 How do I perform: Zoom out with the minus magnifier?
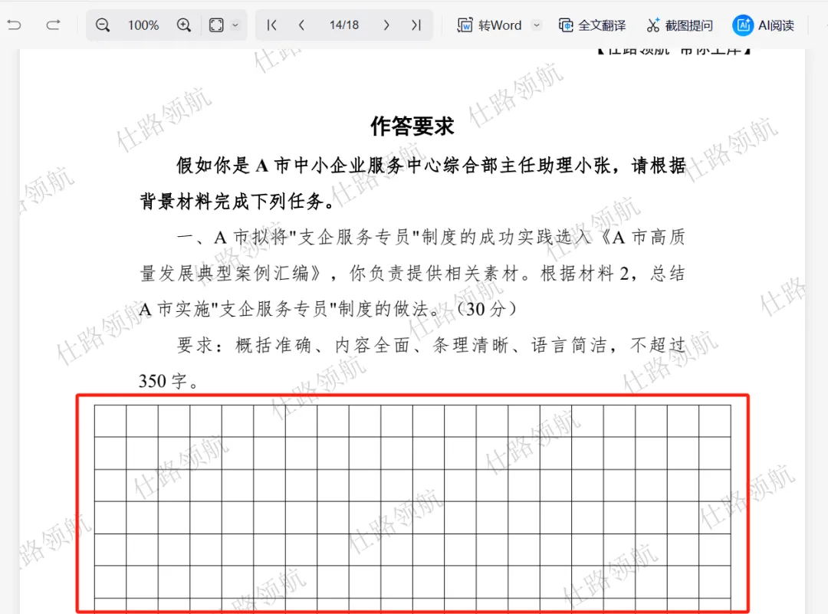point(103,25)
